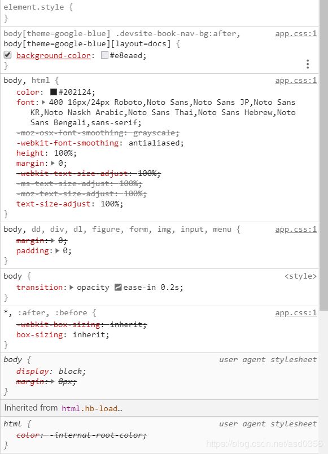Open the three-dot more options menu
Screen dimensions: 328x454
(308, 64)
